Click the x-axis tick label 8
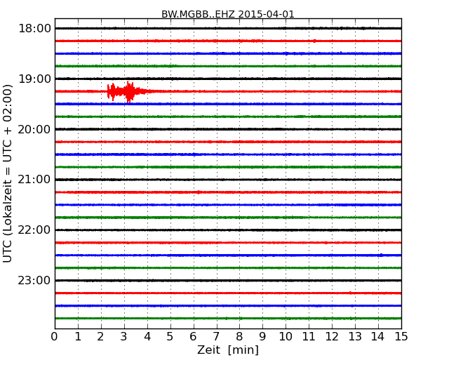This screenshot has height=365, width=456. [x=240, y=337]
